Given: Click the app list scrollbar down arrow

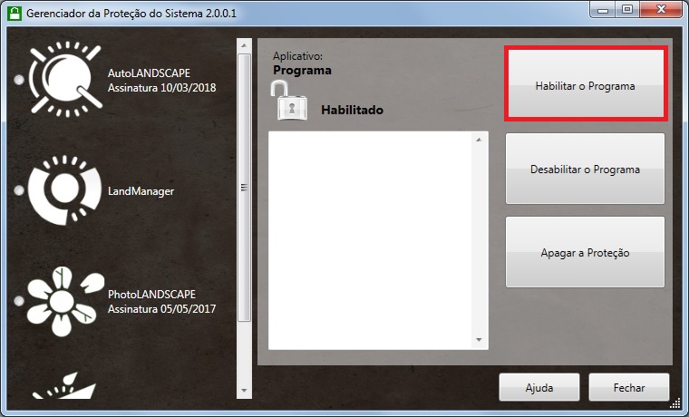Looking at the screenshot, I should tap(243, 390).
